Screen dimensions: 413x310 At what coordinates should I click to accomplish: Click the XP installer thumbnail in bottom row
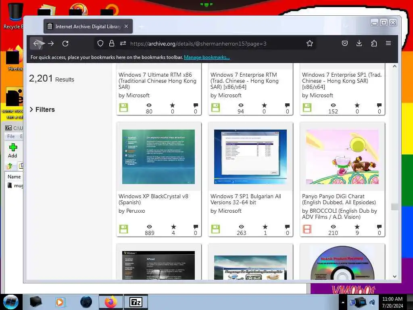tap(250, 267)
